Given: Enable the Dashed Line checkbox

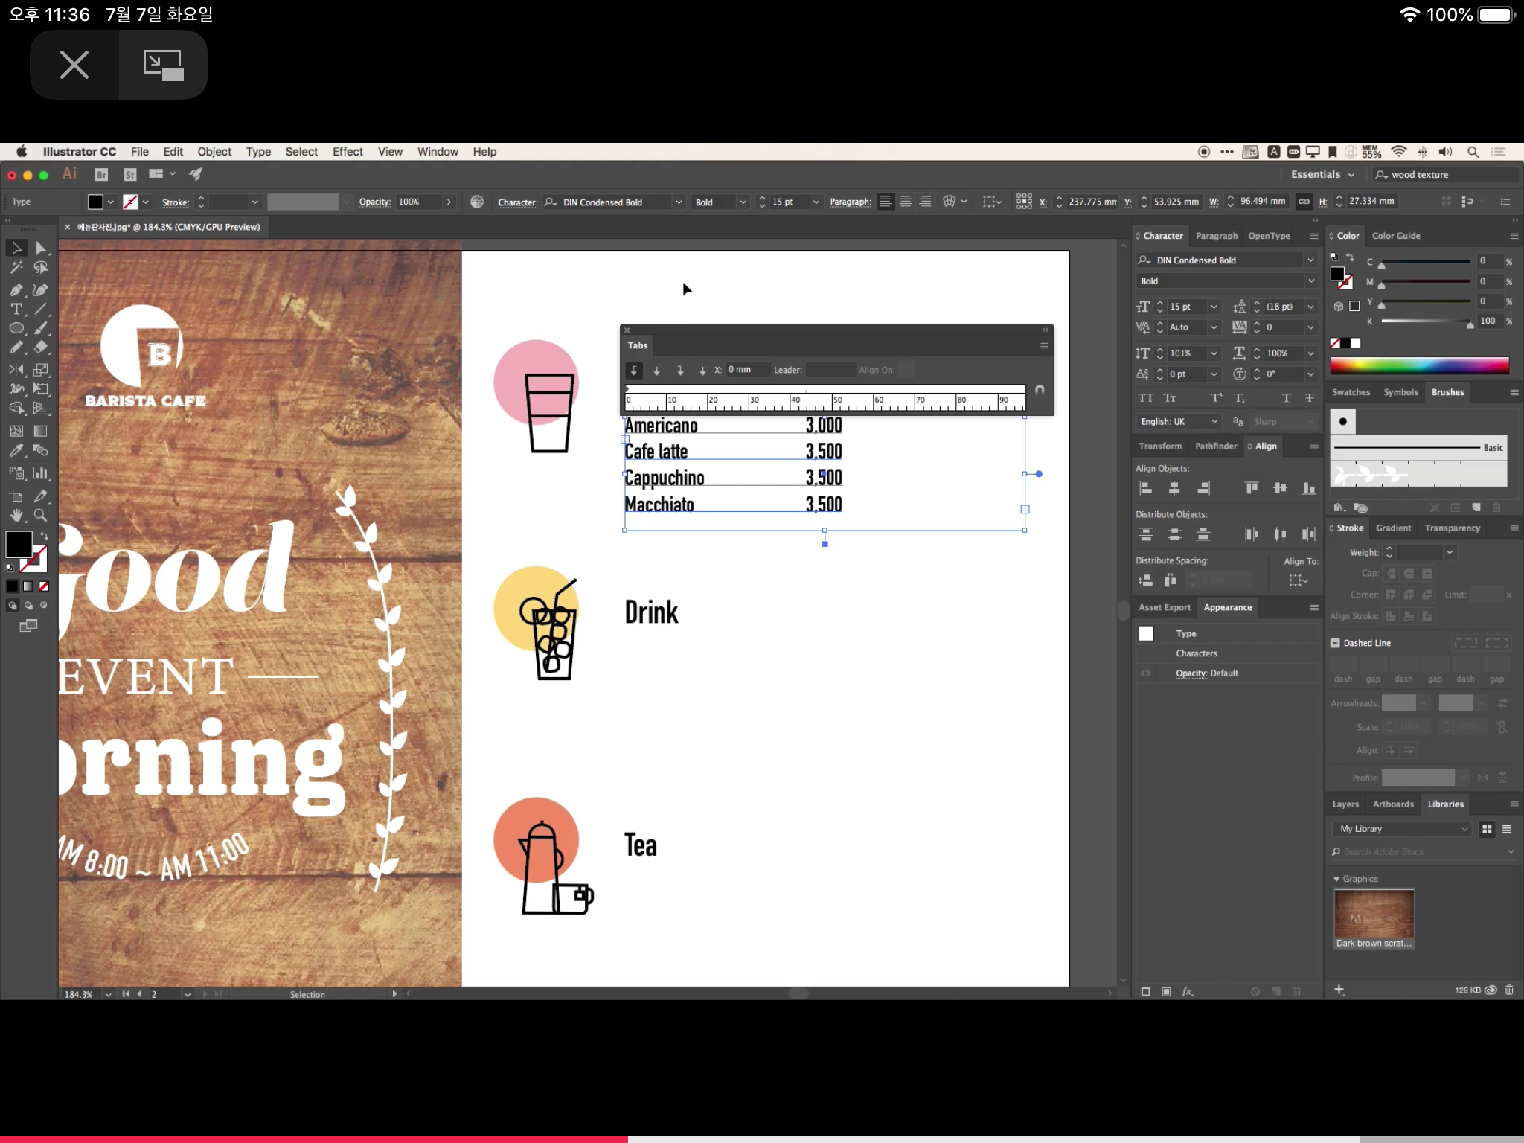Looking at the screenshot, I should coord(1336,643).
